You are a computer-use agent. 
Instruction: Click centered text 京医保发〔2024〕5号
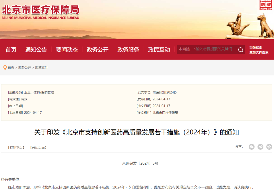point(140,163)
